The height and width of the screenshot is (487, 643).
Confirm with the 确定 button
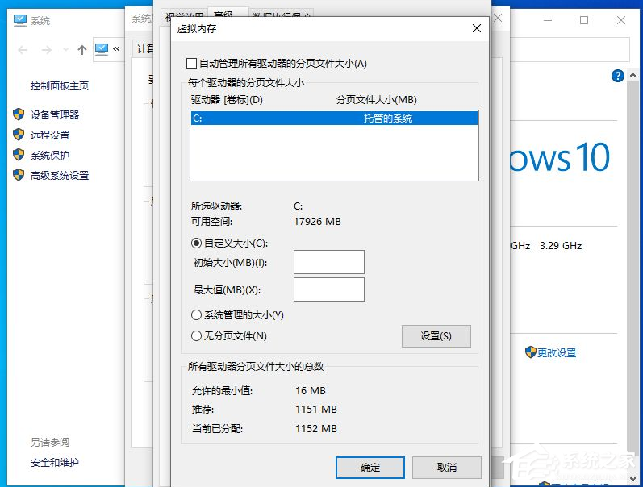(370, 468)
